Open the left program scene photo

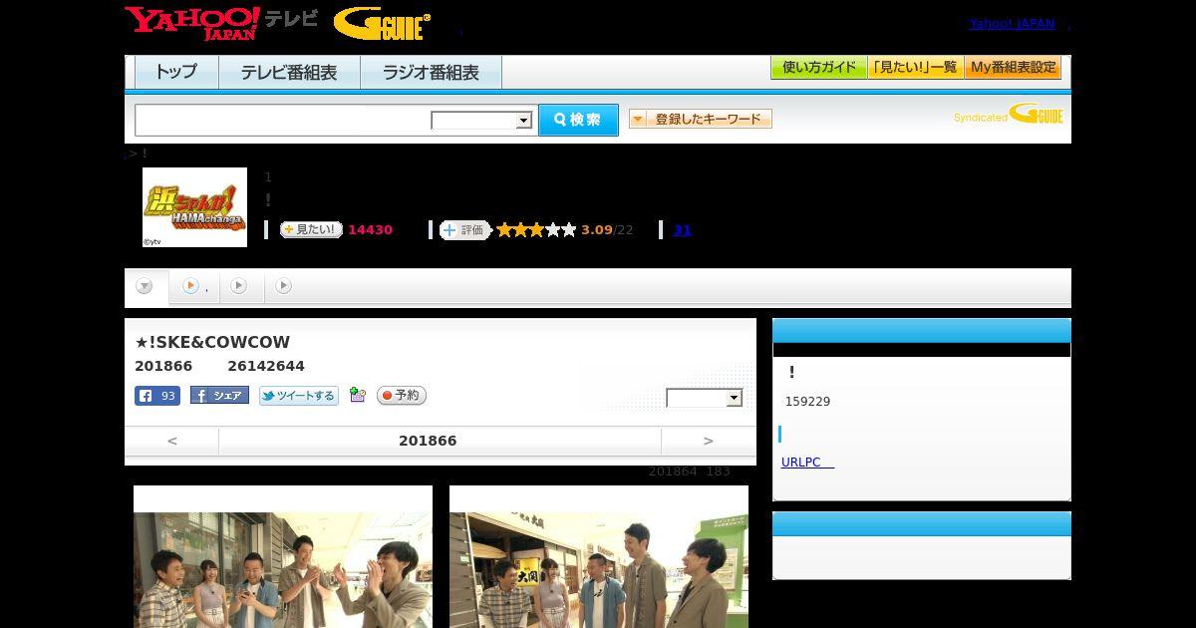click(x=283, y=556)
